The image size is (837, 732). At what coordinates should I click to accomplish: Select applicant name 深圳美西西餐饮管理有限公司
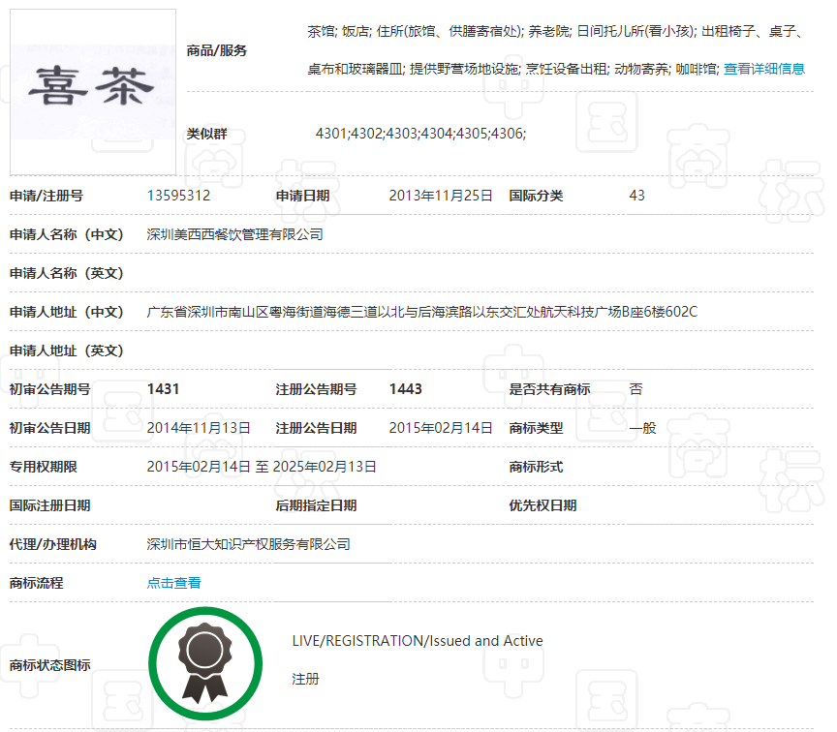click(x=234, y=234)
